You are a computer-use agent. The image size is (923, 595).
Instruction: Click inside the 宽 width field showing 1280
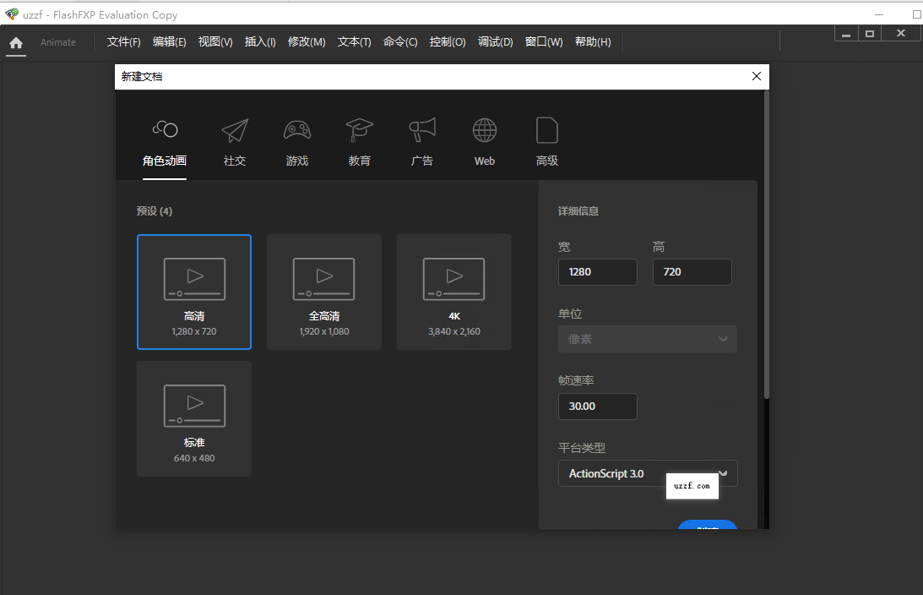point(597,271)
